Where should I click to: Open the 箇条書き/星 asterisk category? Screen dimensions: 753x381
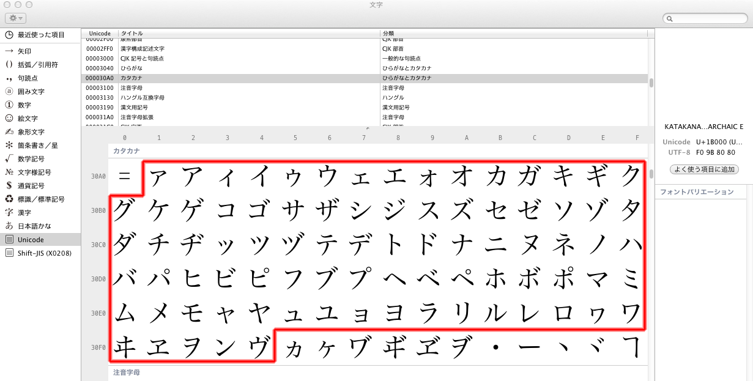pos(9,146)
